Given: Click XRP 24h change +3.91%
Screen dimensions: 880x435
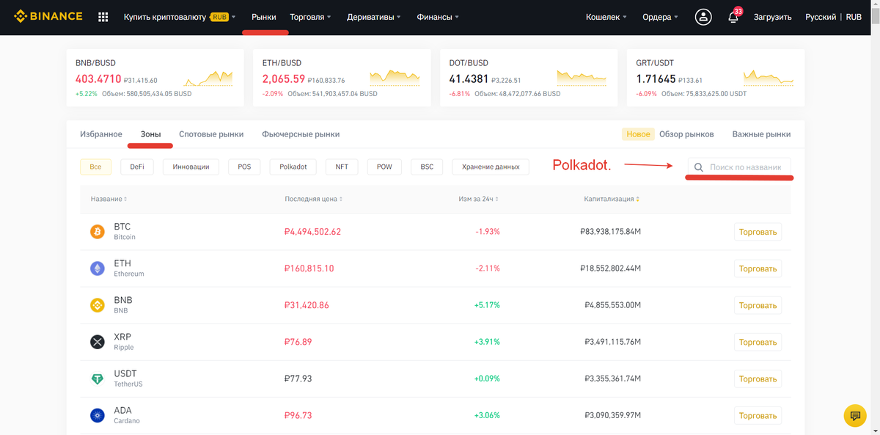Looking at the screenshot, I should (x=487, y=342).
